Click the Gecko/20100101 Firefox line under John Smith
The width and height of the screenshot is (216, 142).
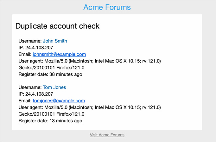click(x=51, y=68)
